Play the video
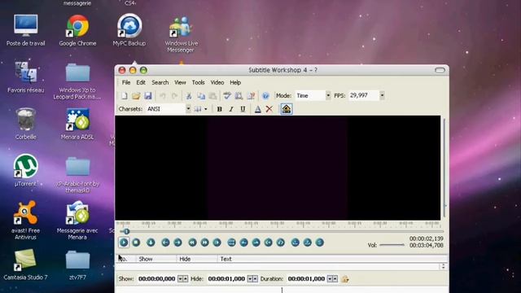 pyautogui.click(x=124, y=243)
